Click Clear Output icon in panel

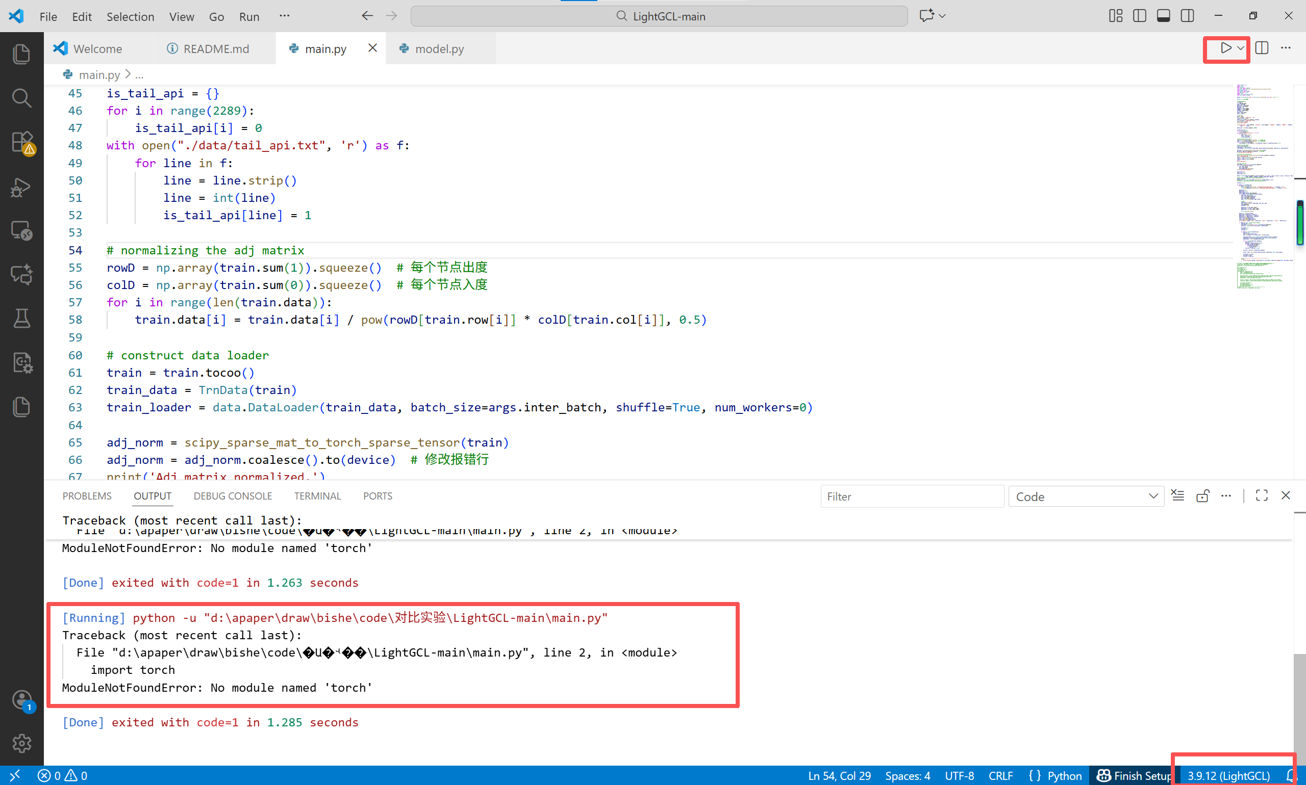click(1178, 495)
